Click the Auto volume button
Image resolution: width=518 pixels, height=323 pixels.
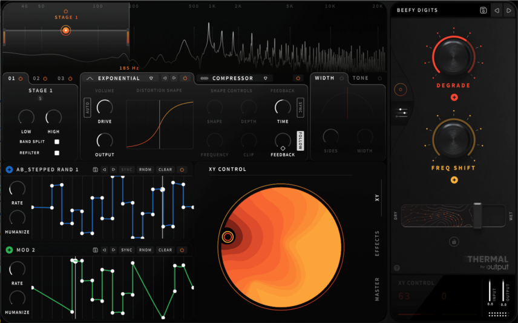point(87,107)
